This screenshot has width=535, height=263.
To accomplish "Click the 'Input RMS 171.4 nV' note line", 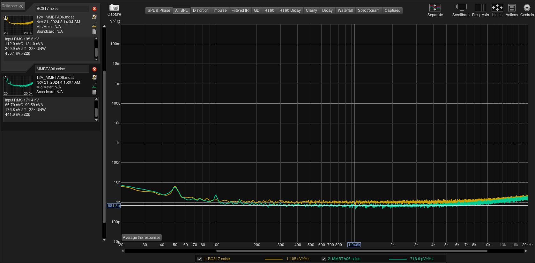I will click(x=22, y=100).
